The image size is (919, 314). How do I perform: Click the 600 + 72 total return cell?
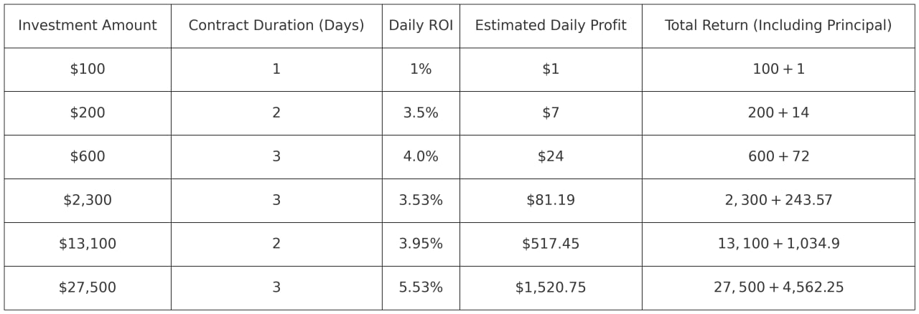point(778,157)
